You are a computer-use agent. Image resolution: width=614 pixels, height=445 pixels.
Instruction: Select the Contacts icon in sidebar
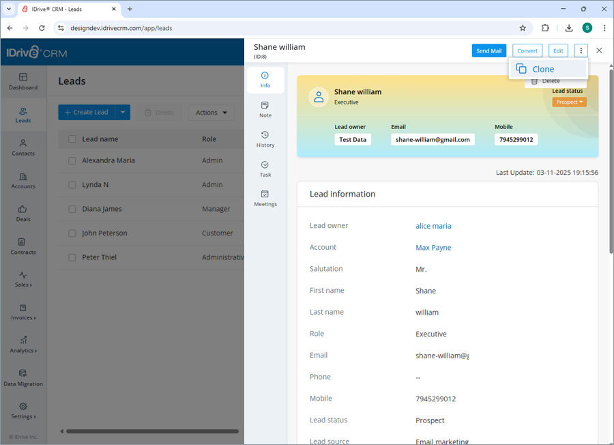[23, 147]
